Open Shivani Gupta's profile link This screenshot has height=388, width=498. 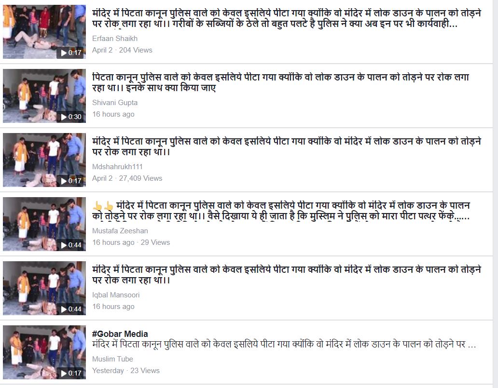pyautogui.click(x=115, y=103)
